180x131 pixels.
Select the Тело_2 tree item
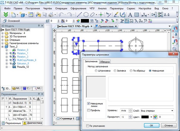[x=13, y=47]
